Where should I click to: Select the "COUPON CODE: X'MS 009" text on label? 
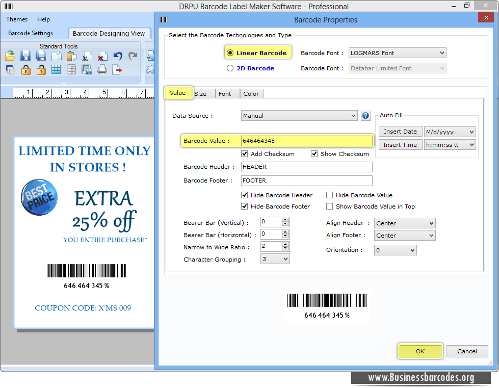pyautogui.click(x=83, y=308)
